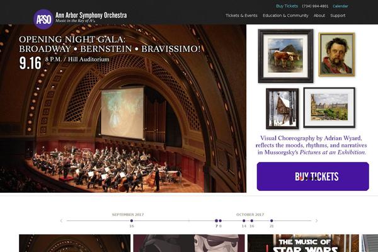Click the Opening Night Gala headline
Screen dimensions: 378x252
(x=110, y=44)
